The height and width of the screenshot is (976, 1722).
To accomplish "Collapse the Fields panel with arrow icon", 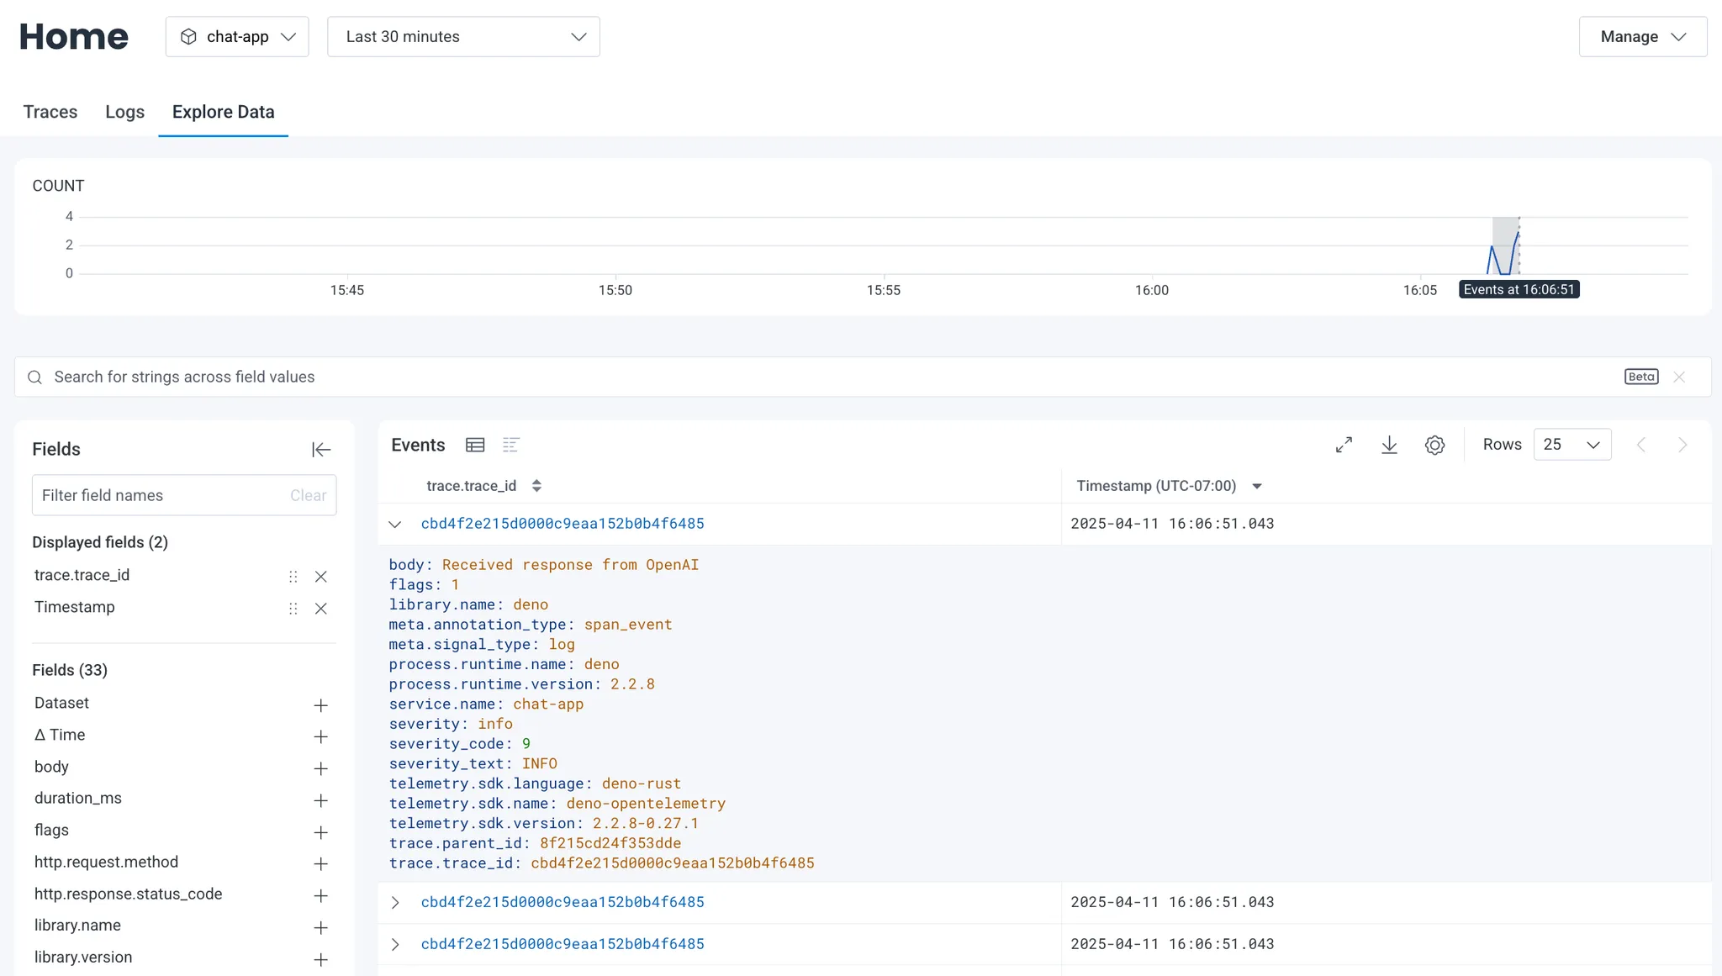I will tap(321, 450).
